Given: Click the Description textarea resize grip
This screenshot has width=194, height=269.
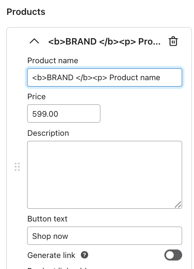Looking at the screenshot, I should (178, 205).
